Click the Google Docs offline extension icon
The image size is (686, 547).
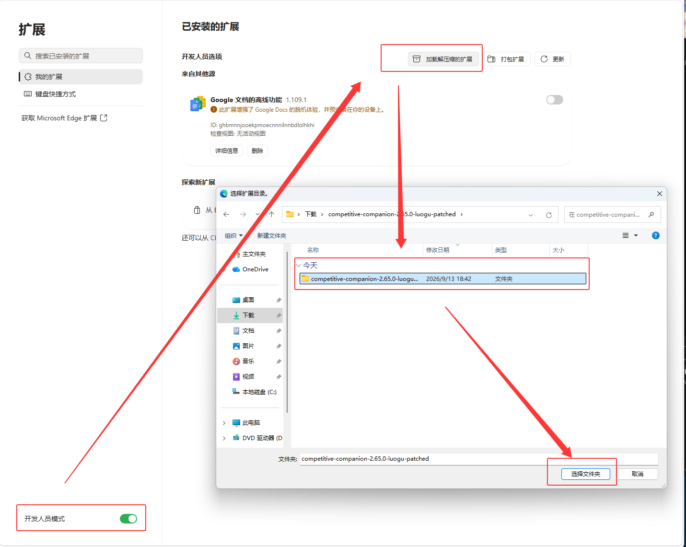click(198, 104)
